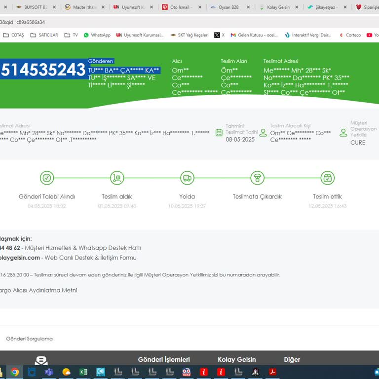The height and width of the screenshot is (379, 379).
Task: Open Excel from the taskbar
Action: tap(83, 372)
